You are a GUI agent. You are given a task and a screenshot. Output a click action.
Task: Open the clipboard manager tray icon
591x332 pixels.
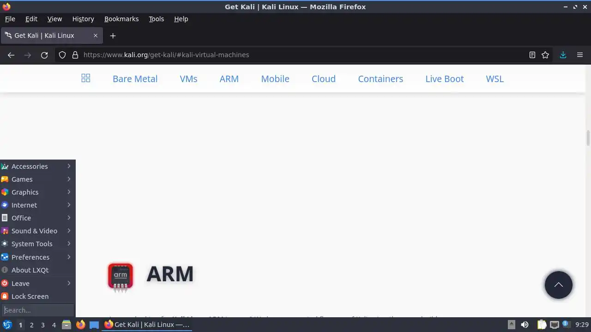tap(542, 325)
